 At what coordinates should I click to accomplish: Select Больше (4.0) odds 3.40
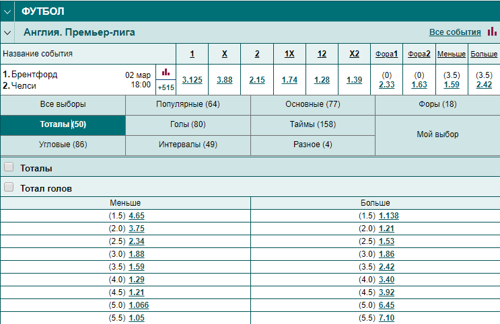(386, 280)
